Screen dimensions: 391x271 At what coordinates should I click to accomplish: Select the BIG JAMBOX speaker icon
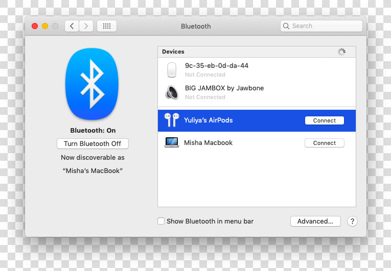pyautogui.click(x=172, y=92)
